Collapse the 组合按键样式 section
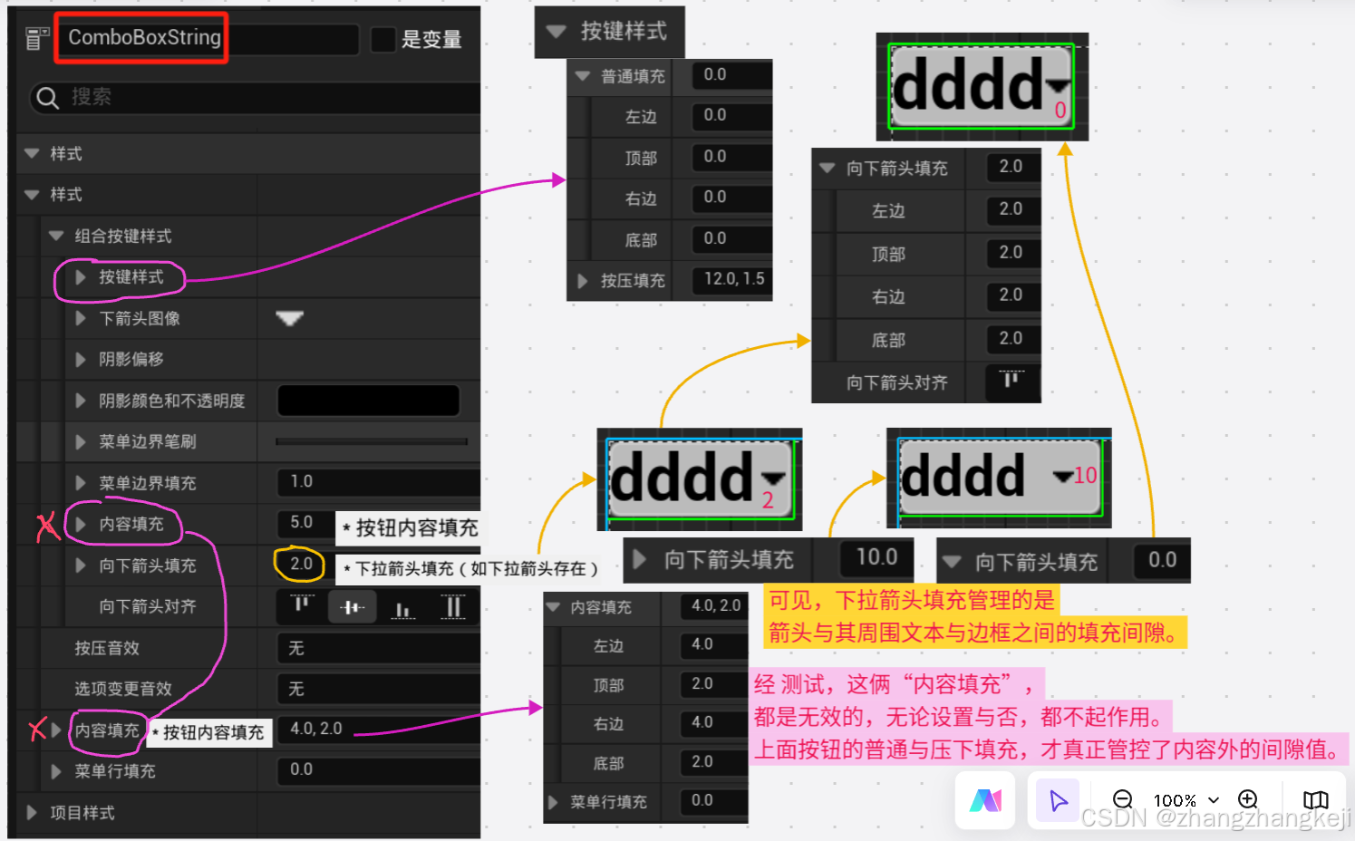The image size is (1355, 841). click(56, 237)
